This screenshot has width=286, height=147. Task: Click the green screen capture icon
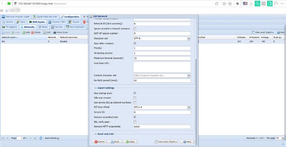coord(257,4)
